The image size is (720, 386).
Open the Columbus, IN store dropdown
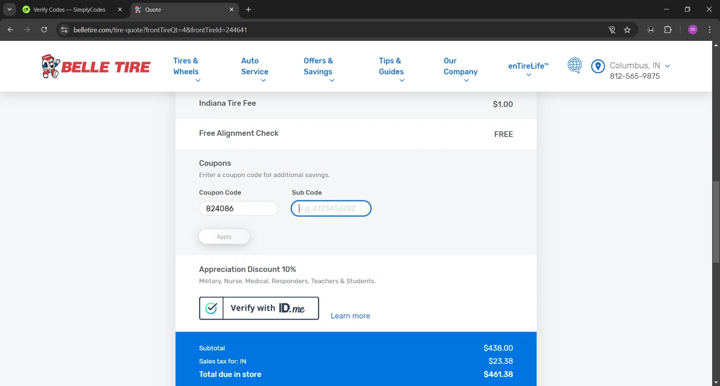(x=639, y=66)
